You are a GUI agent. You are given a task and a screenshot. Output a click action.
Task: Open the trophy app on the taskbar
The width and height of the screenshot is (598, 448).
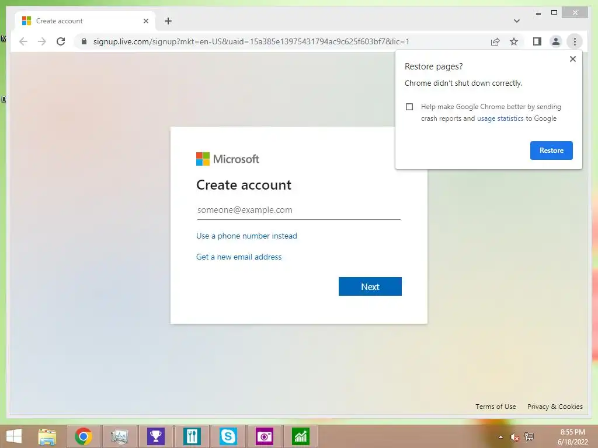(x=155, y=436)
